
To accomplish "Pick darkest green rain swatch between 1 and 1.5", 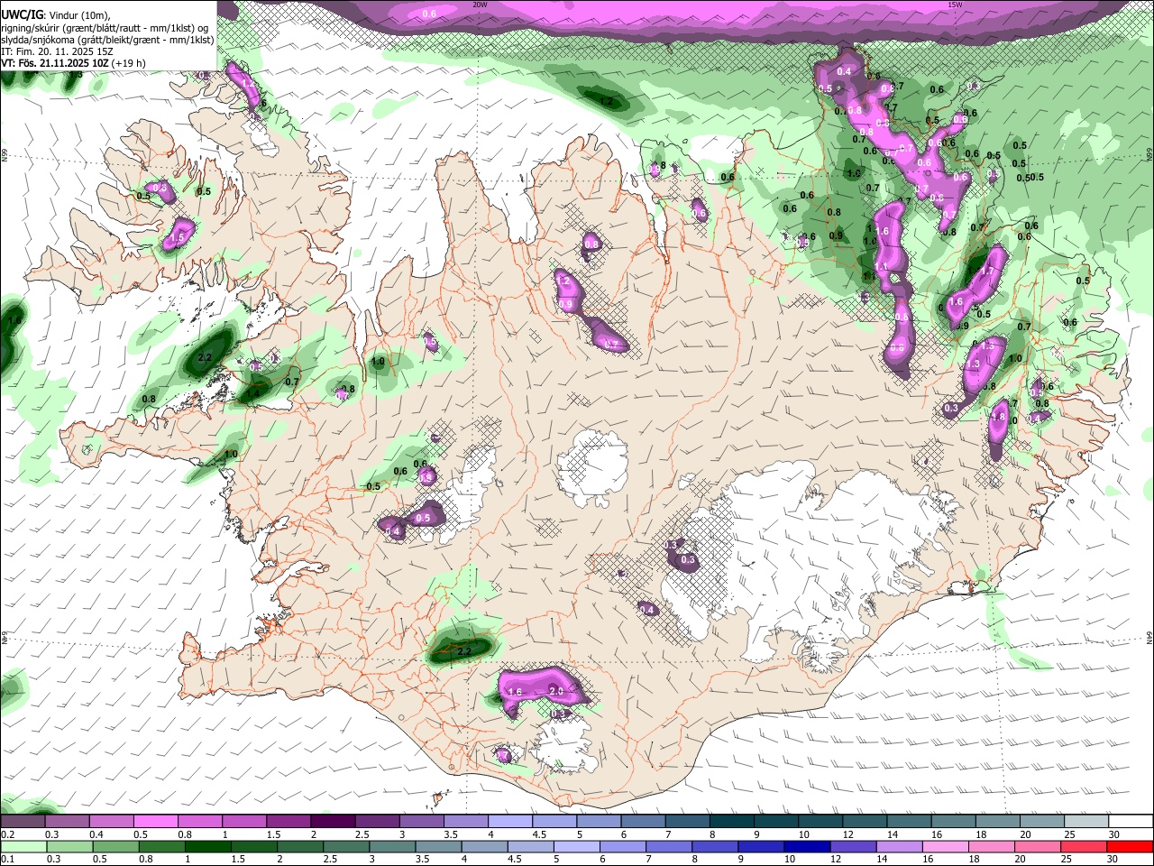I will 209,846.
